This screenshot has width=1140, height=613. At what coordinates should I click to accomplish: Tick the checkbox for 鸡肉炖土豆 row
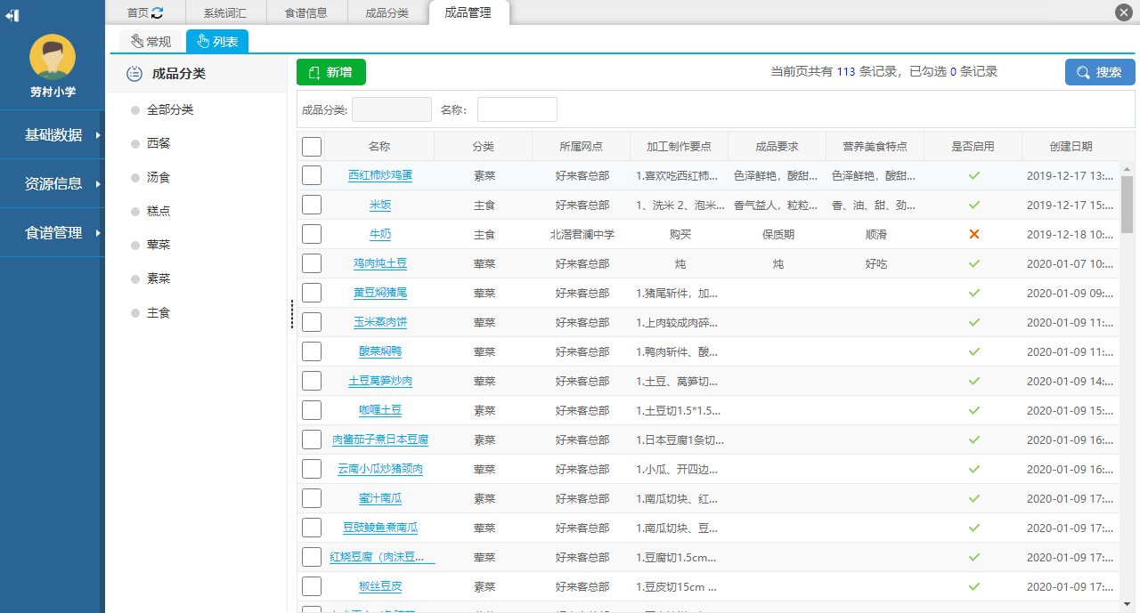[x=312, y=263]
